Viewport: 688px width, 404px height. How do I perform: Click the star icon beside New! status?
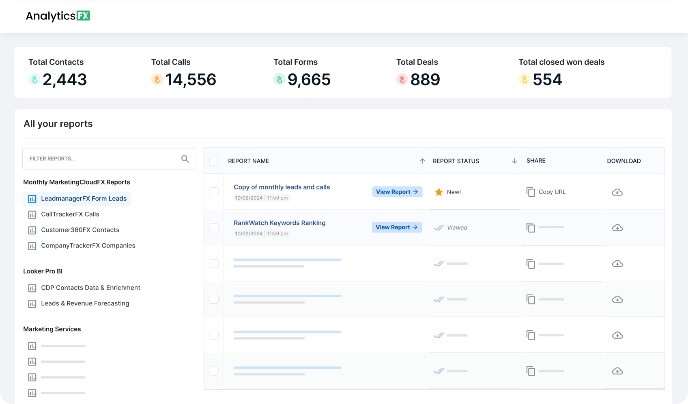point(439,192)
